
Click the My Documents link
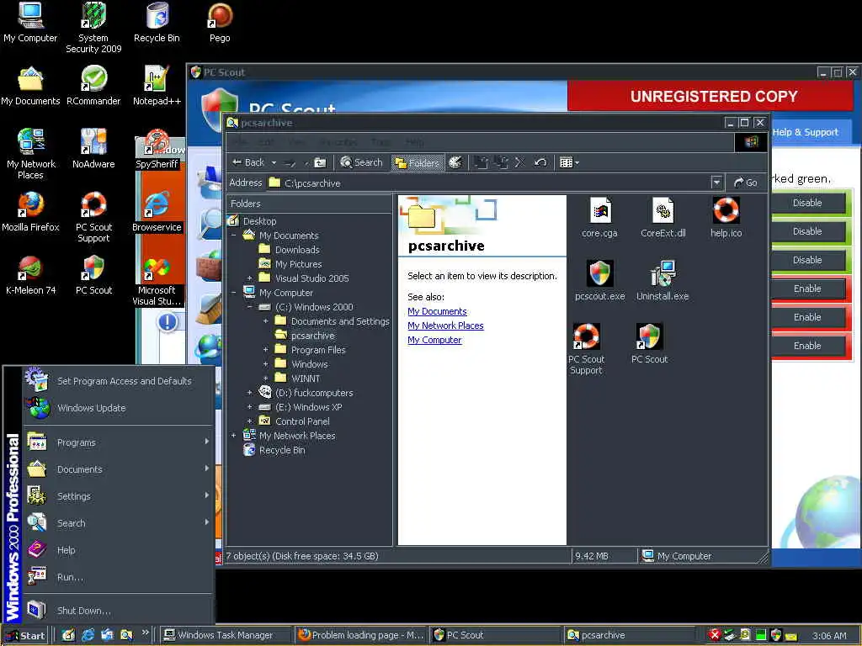[437, 311]
